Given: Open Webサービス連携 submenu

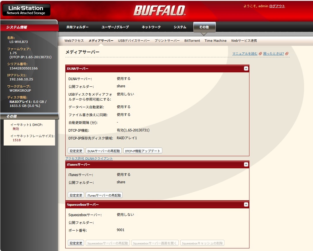Looking at the screenshot, I should (244, 41).
